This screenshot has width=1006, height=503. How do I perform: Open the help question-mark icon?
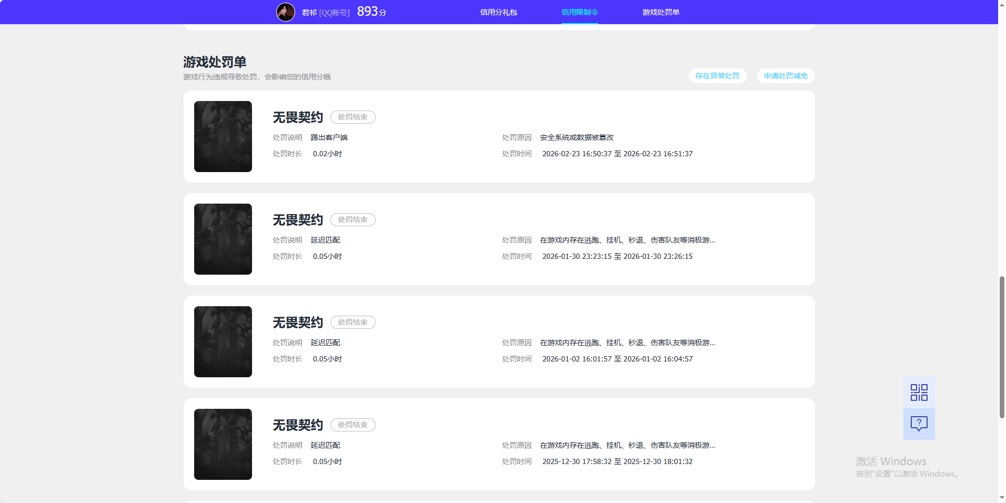coord(918,424)
